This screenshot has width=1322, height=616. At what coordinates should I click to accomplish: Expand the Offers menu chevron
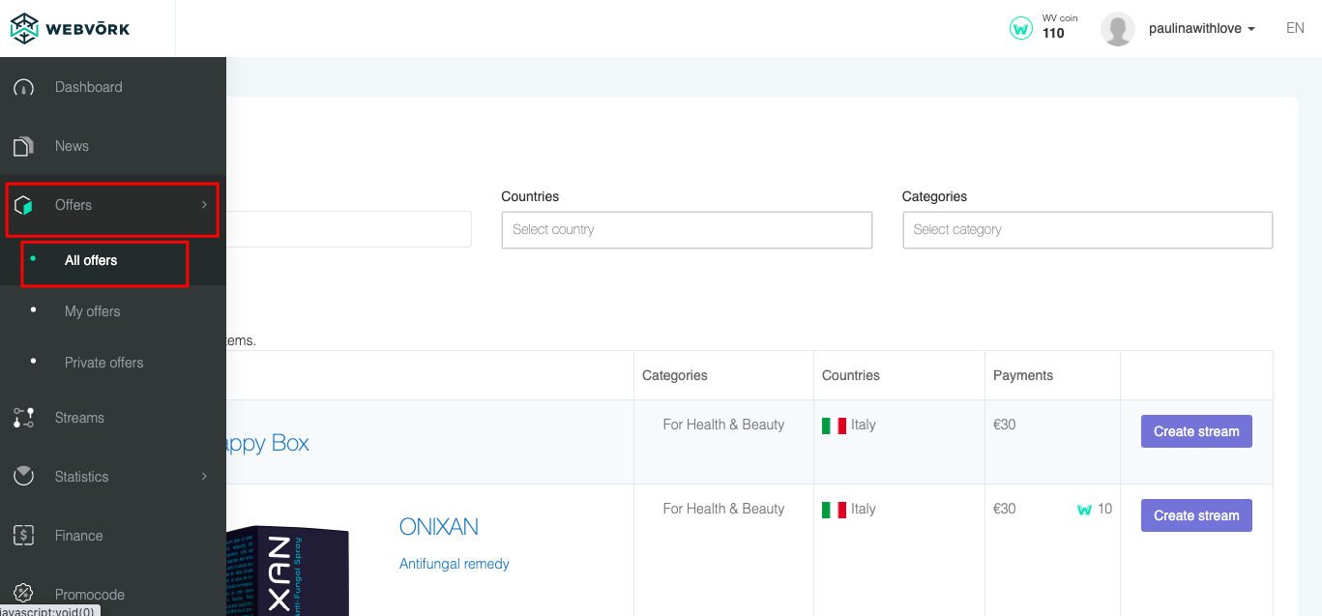[204, 205]
